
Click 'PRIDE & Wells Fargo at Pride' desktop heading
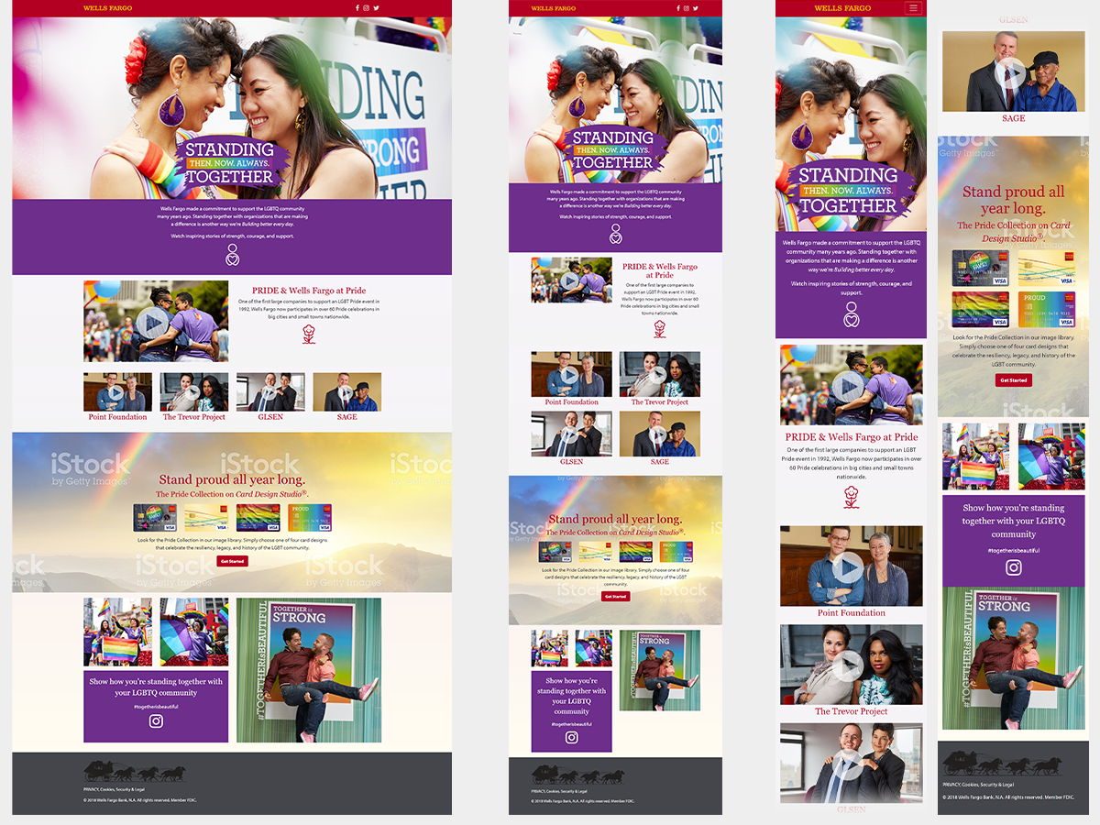coord(309,291)
